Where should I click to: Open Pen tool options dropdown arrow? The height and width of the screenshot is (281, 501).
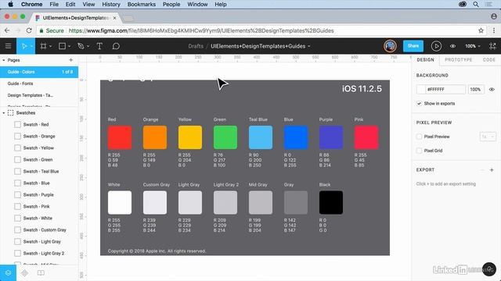(x=88, y=47)
